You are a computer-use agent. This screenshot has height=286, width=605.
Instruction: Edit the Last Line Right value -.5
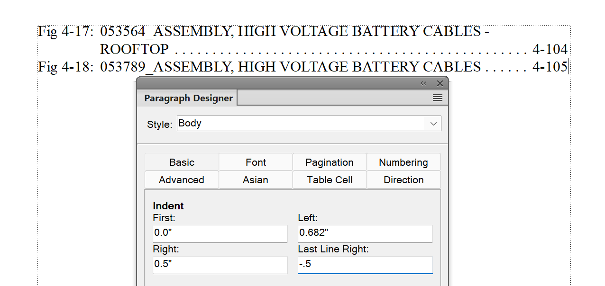coord(365,265)
